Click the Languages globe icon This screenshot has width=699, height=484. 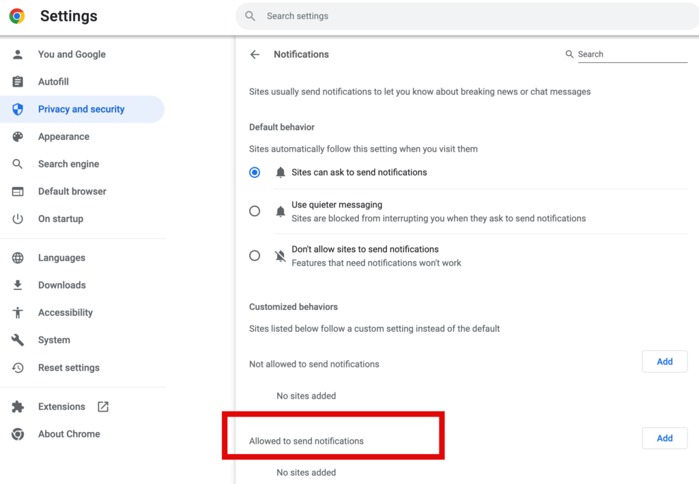coord(18,258)
